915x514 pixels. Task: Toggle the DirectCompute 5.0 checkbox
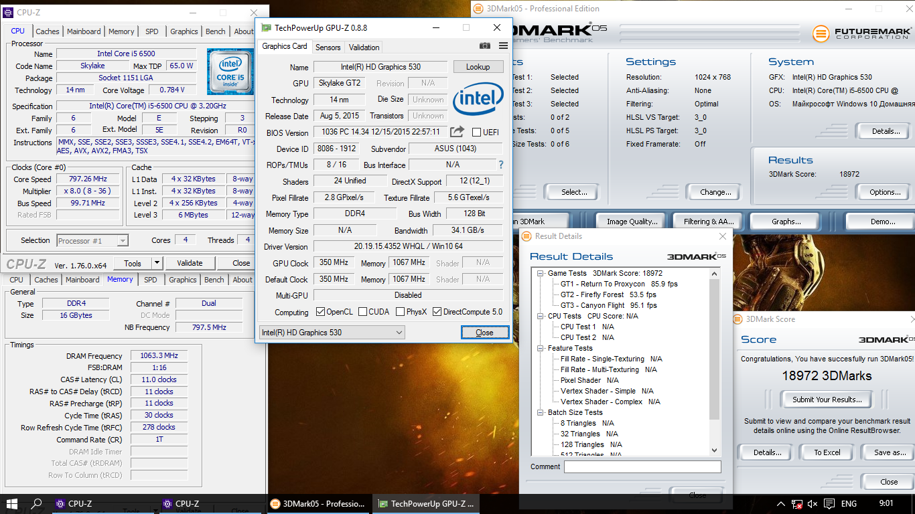[437, 312]
